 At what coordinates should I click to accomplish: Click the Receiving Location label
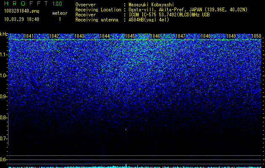98,10
